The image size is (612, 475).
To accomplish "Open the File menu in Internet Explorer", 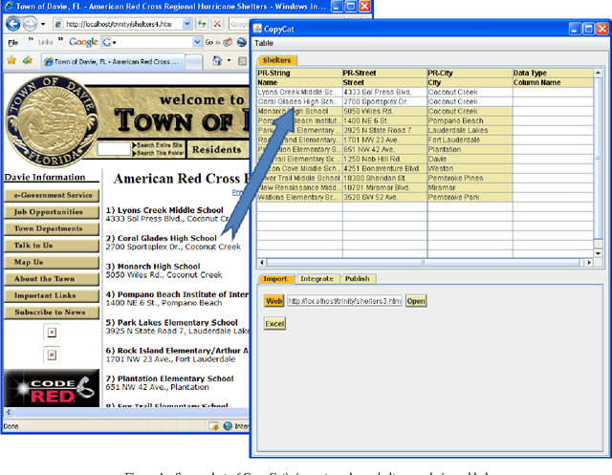I will 12,42.
